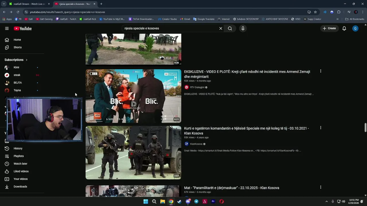
Task: Open the browser extensions puzzle icon
Action: click(339, 12)
